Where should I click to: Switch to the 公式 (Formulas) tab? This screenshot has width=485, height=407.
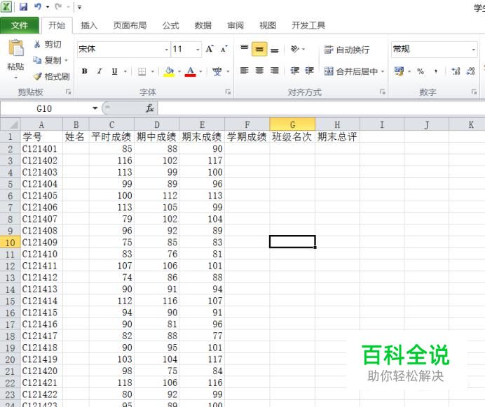(171, 25)
